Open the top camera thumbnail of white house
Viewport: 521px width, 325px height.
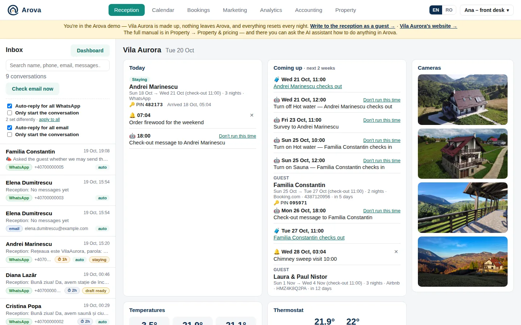coord(462,100)
